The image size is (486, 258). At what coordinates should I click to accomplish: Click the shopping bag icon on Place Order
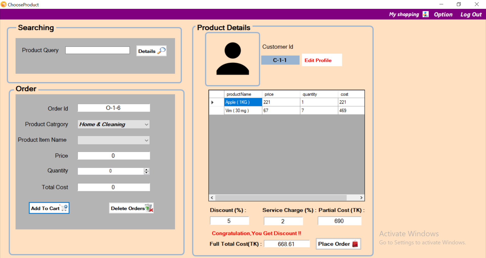tap(355, 244)
